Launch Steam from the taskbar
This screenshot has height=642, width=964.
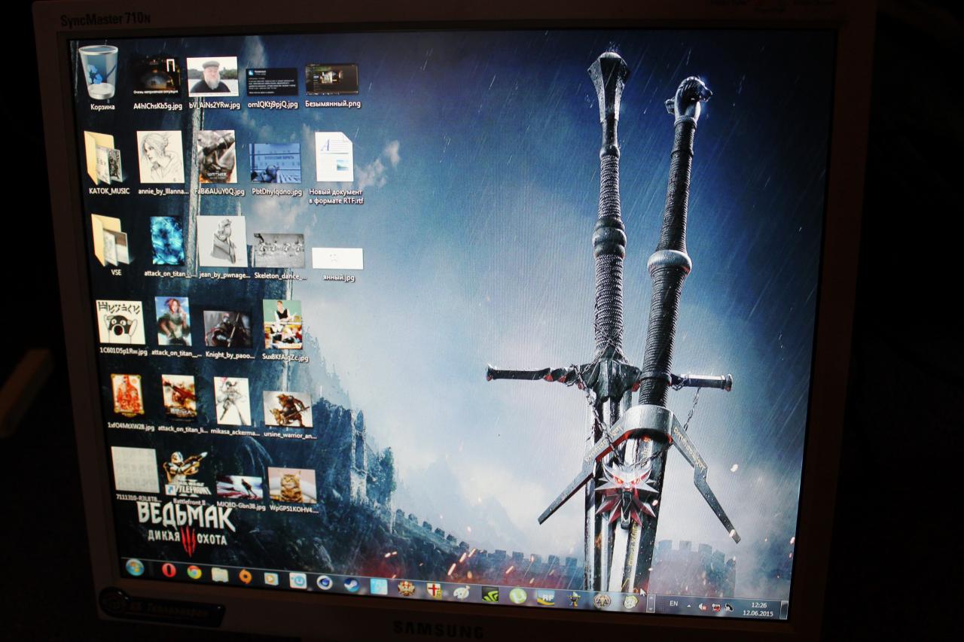pos(352,584)
